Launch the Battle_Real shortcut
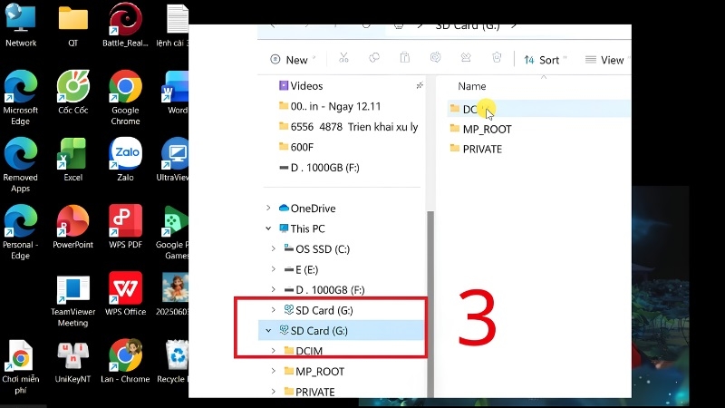 click(x=125, y=24)
